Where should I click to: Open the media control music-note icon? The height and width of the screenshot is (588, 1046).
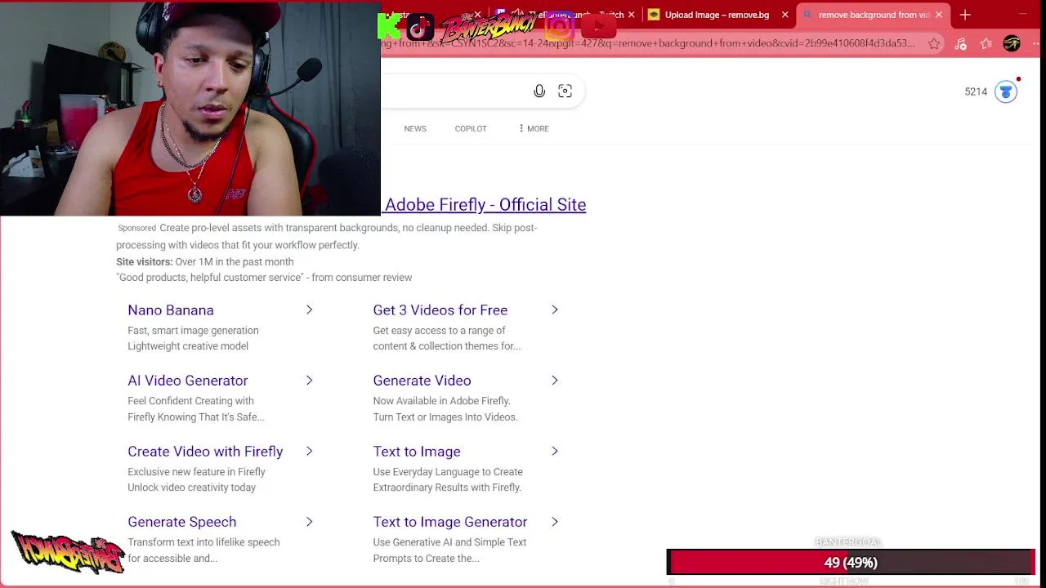coord(960,43)
